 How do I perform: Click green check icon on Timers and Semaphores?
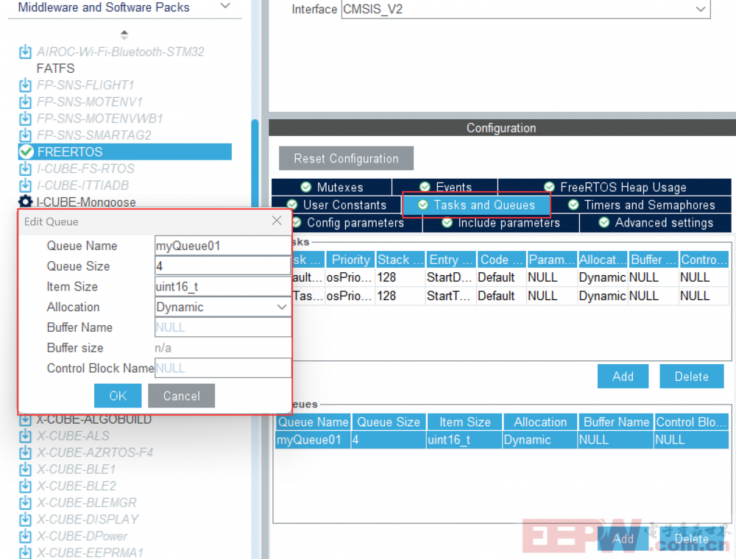573,205
